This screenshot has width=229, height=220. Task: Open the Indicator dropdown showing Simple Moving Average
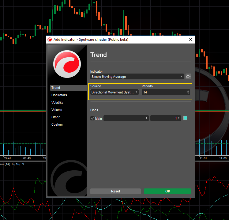[137, 77]
